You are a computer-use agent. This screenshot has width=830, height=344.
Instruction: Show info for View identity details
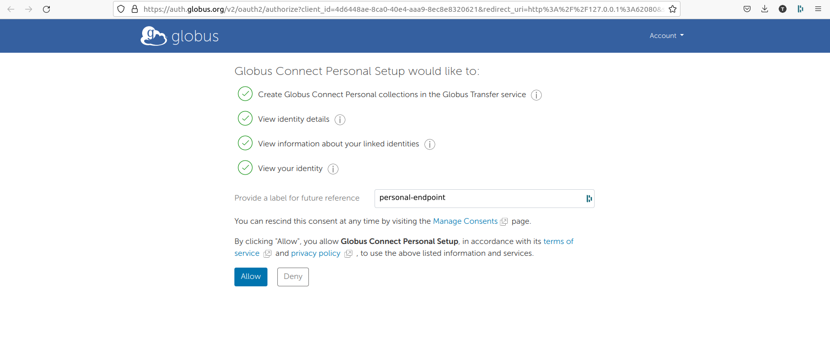[x=340, y=120]
